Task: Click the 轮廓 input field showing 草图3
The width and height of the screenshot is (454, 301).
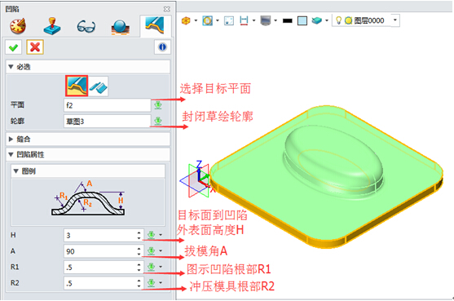Action: click(x=107, y=121)
